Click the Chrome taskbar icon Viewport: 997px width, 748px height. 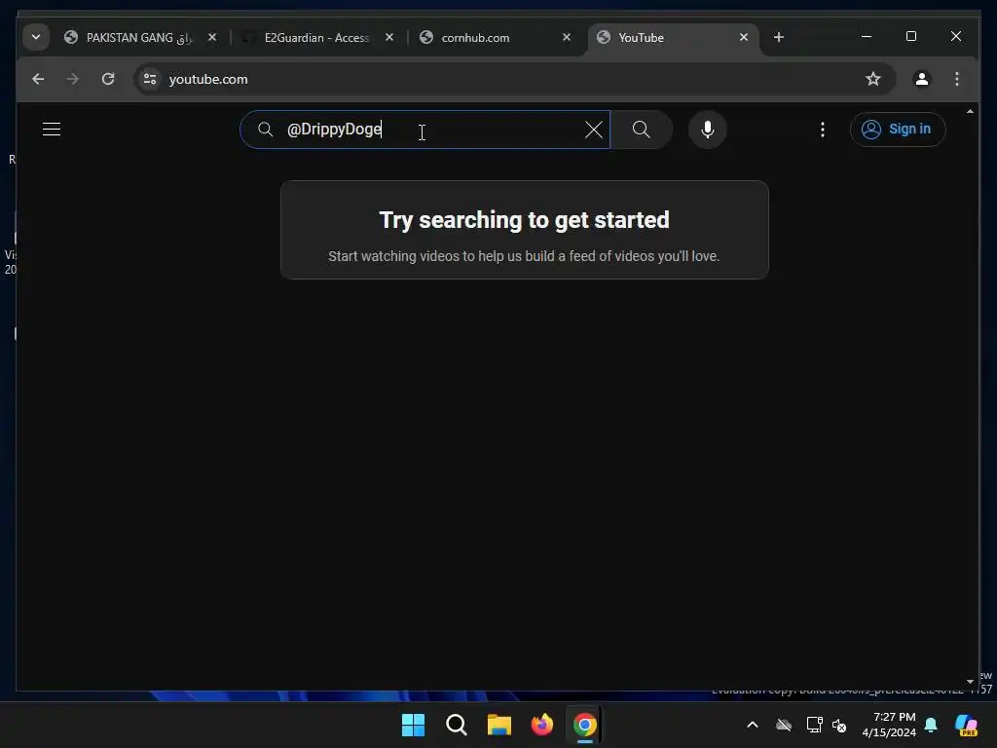585,725
